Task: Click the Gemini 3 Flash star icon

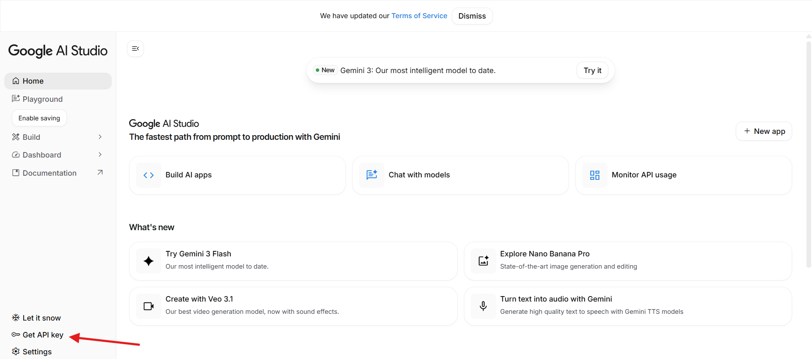Action: (x=149, y=261)
